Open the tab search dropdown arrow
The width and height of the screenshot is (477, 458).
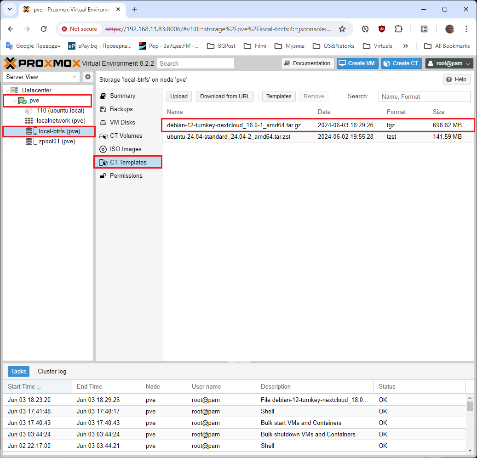tap(10, 9)
